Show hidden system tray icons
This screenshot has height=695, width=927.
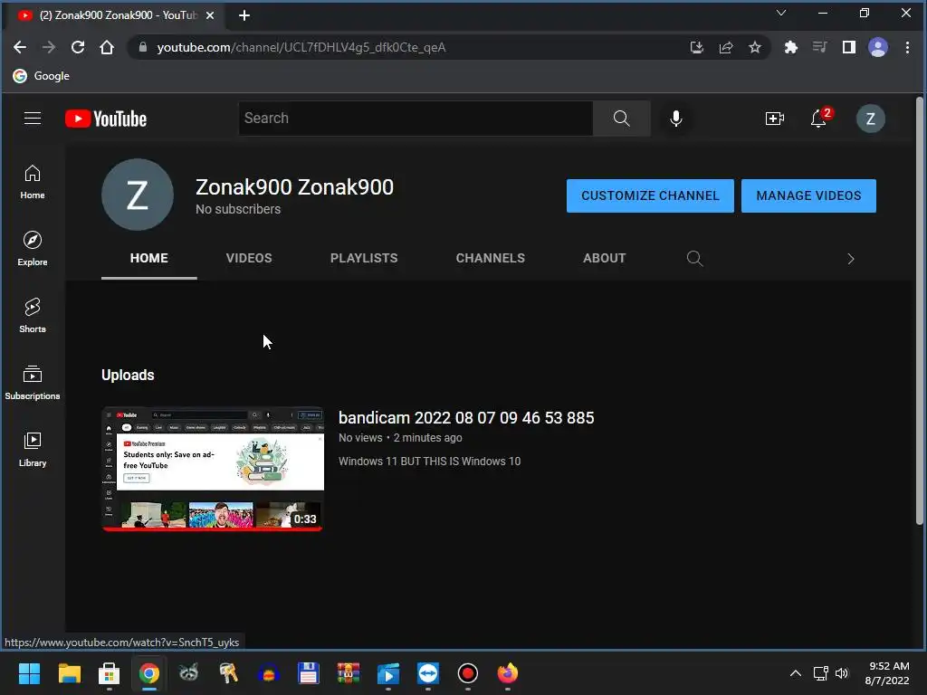pos(796,673)
